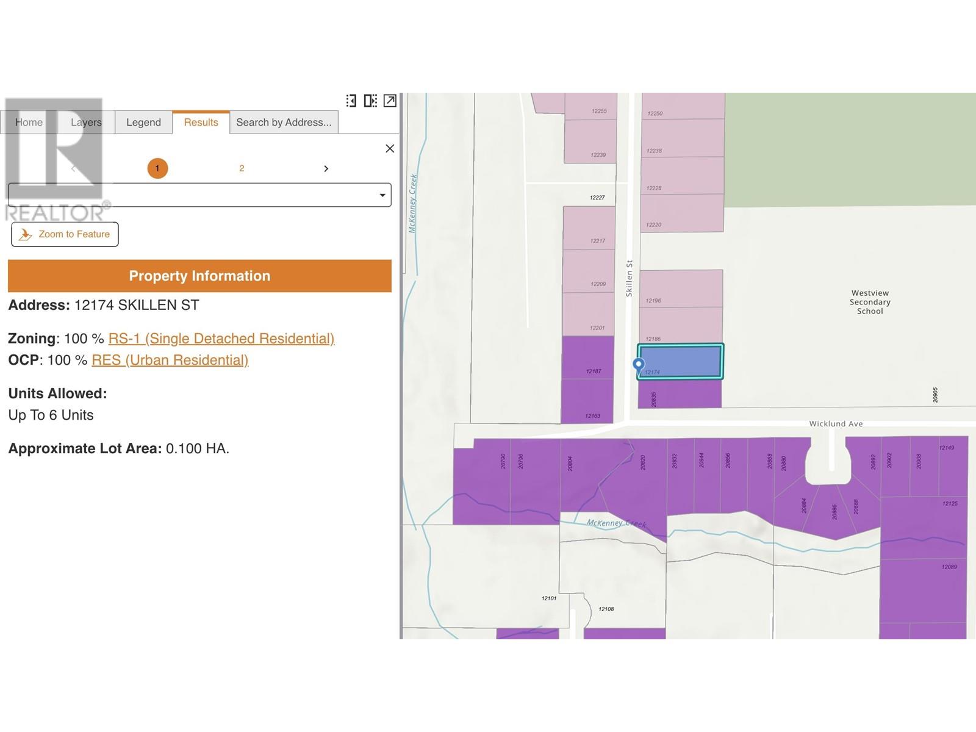Switch to the Home tab
The height and width of the screenshot is (732, 976).
coord(29,122)
